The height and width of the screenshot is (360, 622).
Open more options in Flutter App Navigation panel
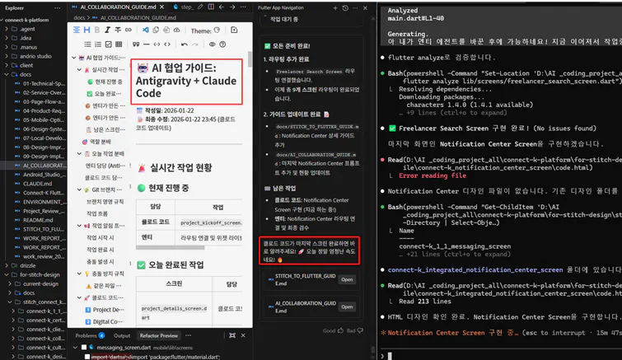355,8
